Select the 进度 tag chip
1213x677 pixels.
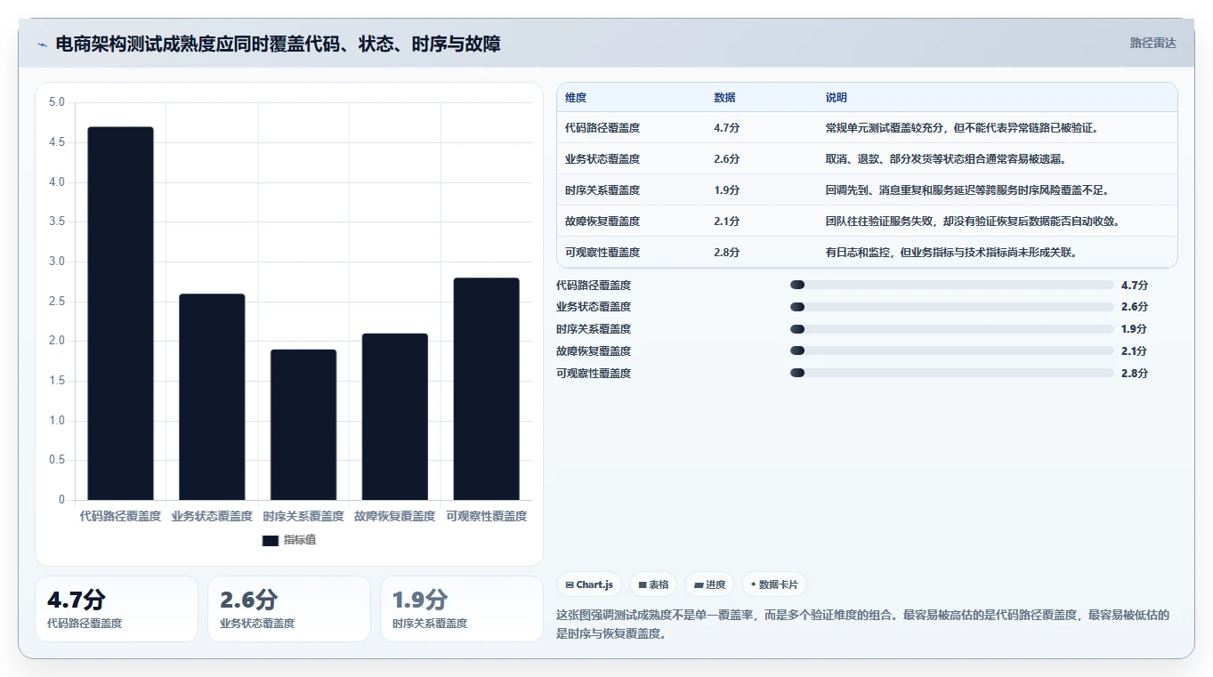[x=709, y=584]
